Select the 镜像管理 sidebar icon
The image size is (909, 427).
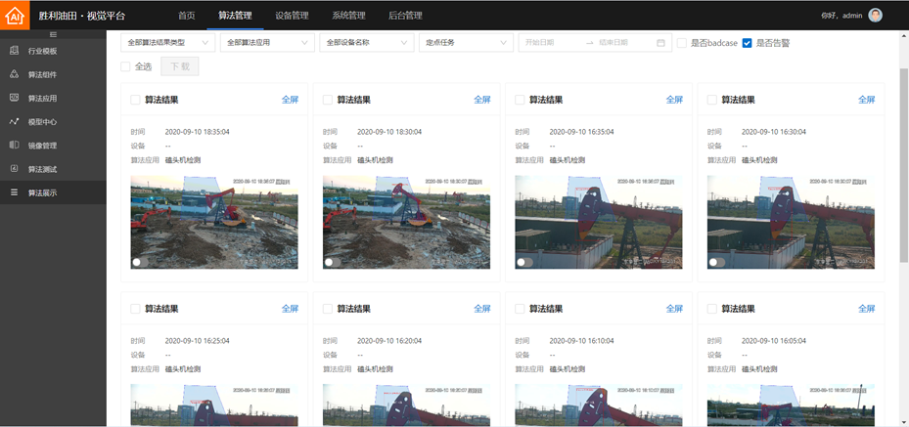coord(14,146)
